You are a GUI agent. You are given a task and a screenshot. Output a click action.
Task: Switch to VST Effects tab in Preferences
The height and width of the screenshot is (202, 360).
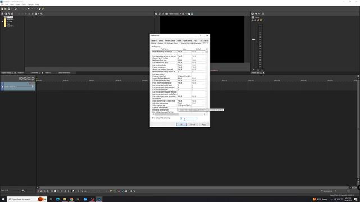point(204,40)
